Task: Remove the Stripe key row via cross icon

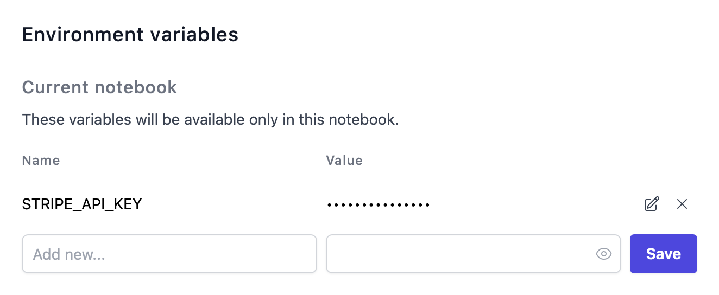Action: pos(682,204)
